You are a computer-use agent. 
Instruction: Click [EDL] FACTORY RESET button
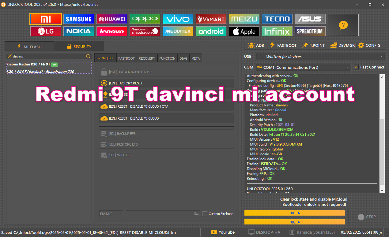[x=166, y=83]
